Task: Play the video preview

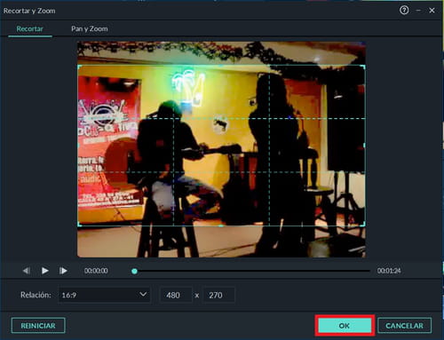Action: [45, 271]
